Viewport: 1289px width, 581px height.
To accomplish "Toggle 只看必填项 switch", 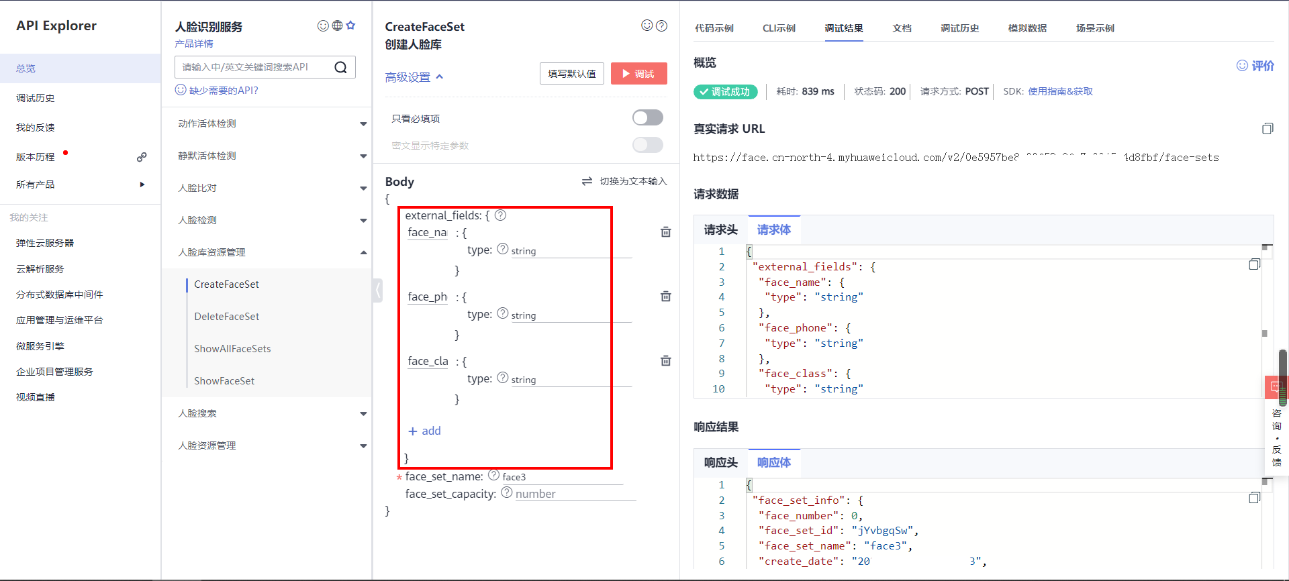I will tap(647, 117).
